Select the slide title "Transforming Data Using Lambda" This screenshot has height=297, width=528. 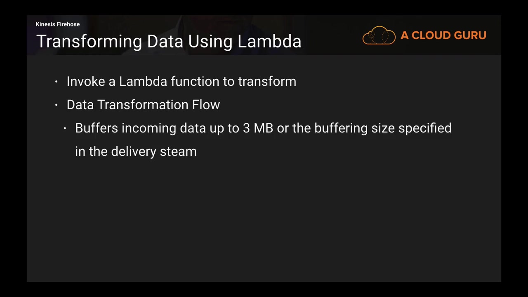coord(169,42)
